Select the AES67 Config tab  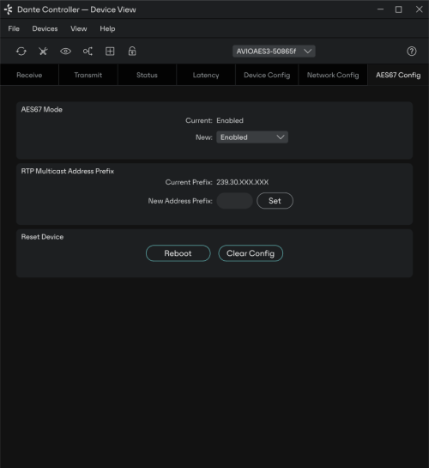click(x=398, y=76)
